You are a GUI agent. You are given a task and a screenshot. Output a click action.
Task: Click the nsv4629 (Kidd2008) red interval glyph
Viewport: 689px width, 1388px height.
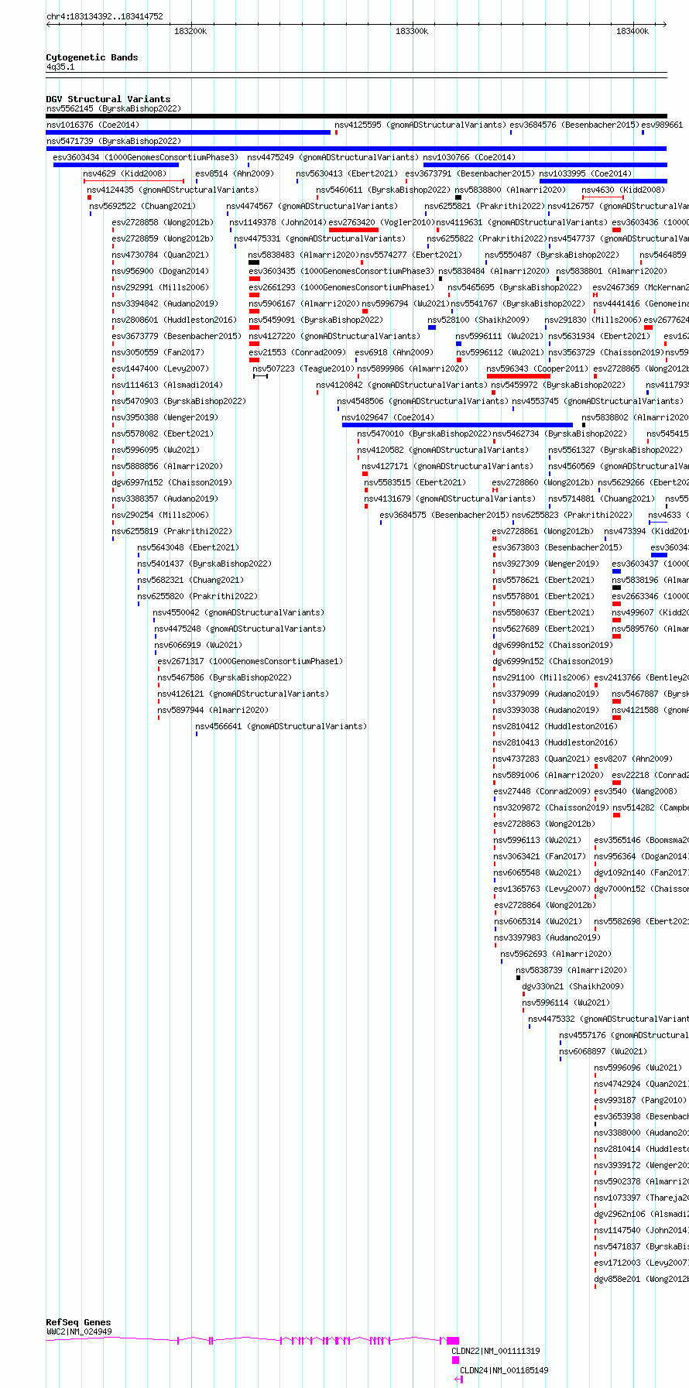134,181
